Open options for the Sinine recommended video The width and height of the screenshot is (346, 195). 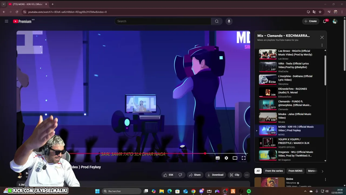[325, 180]
